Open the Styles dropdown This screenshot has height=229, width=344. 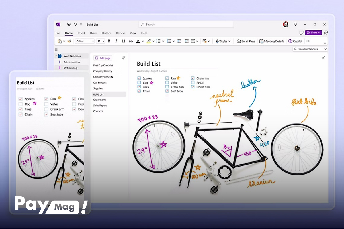pos(223,41)
